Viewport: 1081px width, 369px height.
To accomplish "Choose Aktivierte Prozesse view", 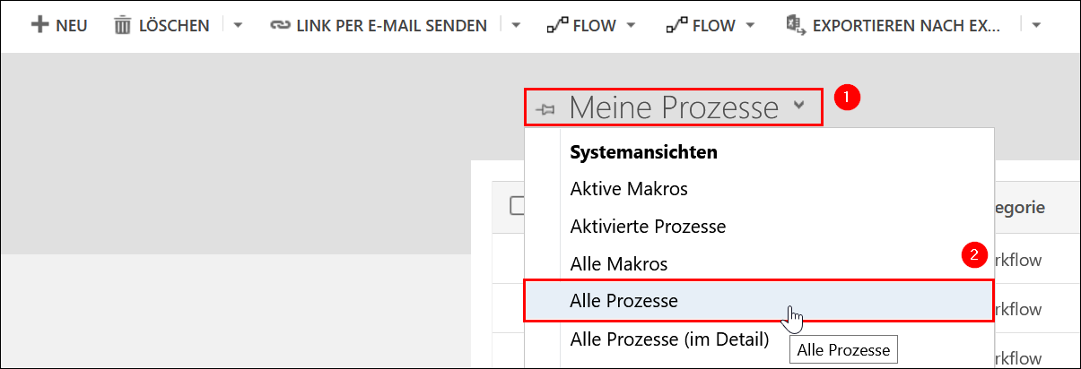I will [x=648, y=227].
